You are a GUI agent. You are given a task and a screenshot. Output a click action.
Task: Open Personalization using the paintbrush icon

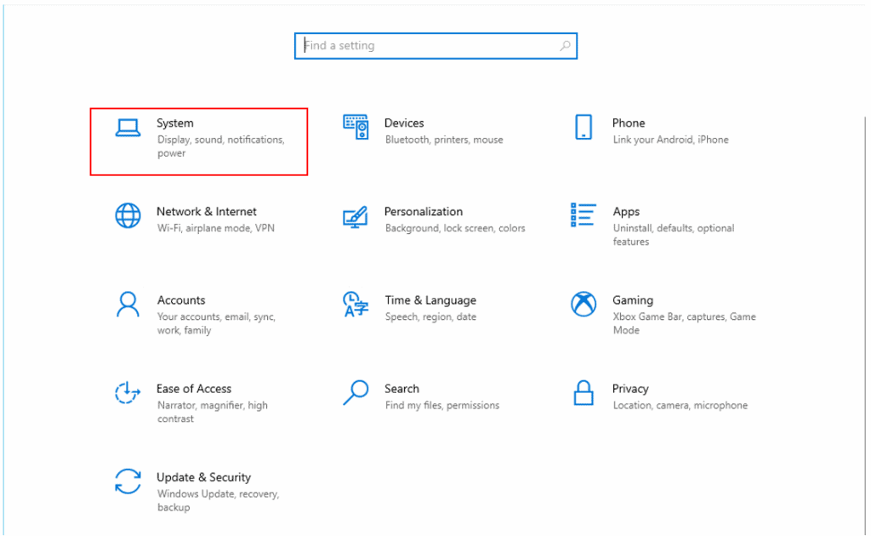pos(356,215)
